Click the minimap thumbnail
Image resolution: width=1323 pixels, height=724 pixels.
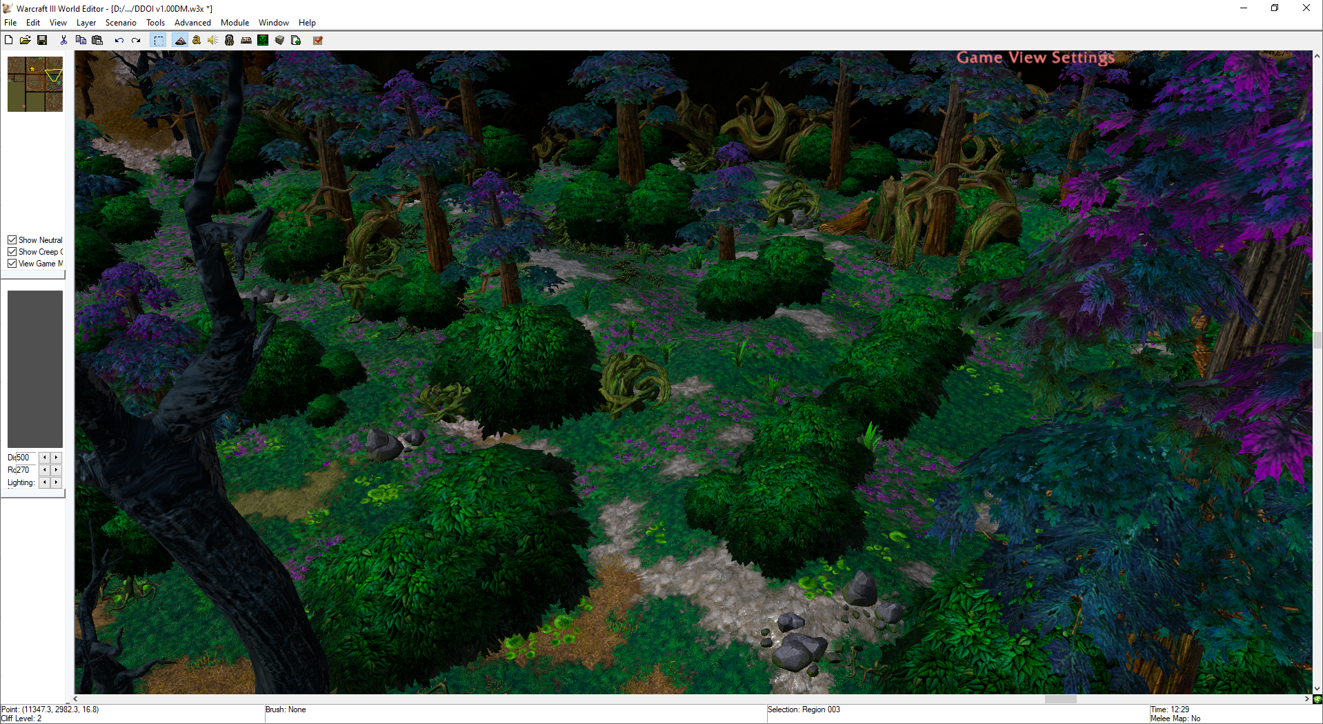35,84
